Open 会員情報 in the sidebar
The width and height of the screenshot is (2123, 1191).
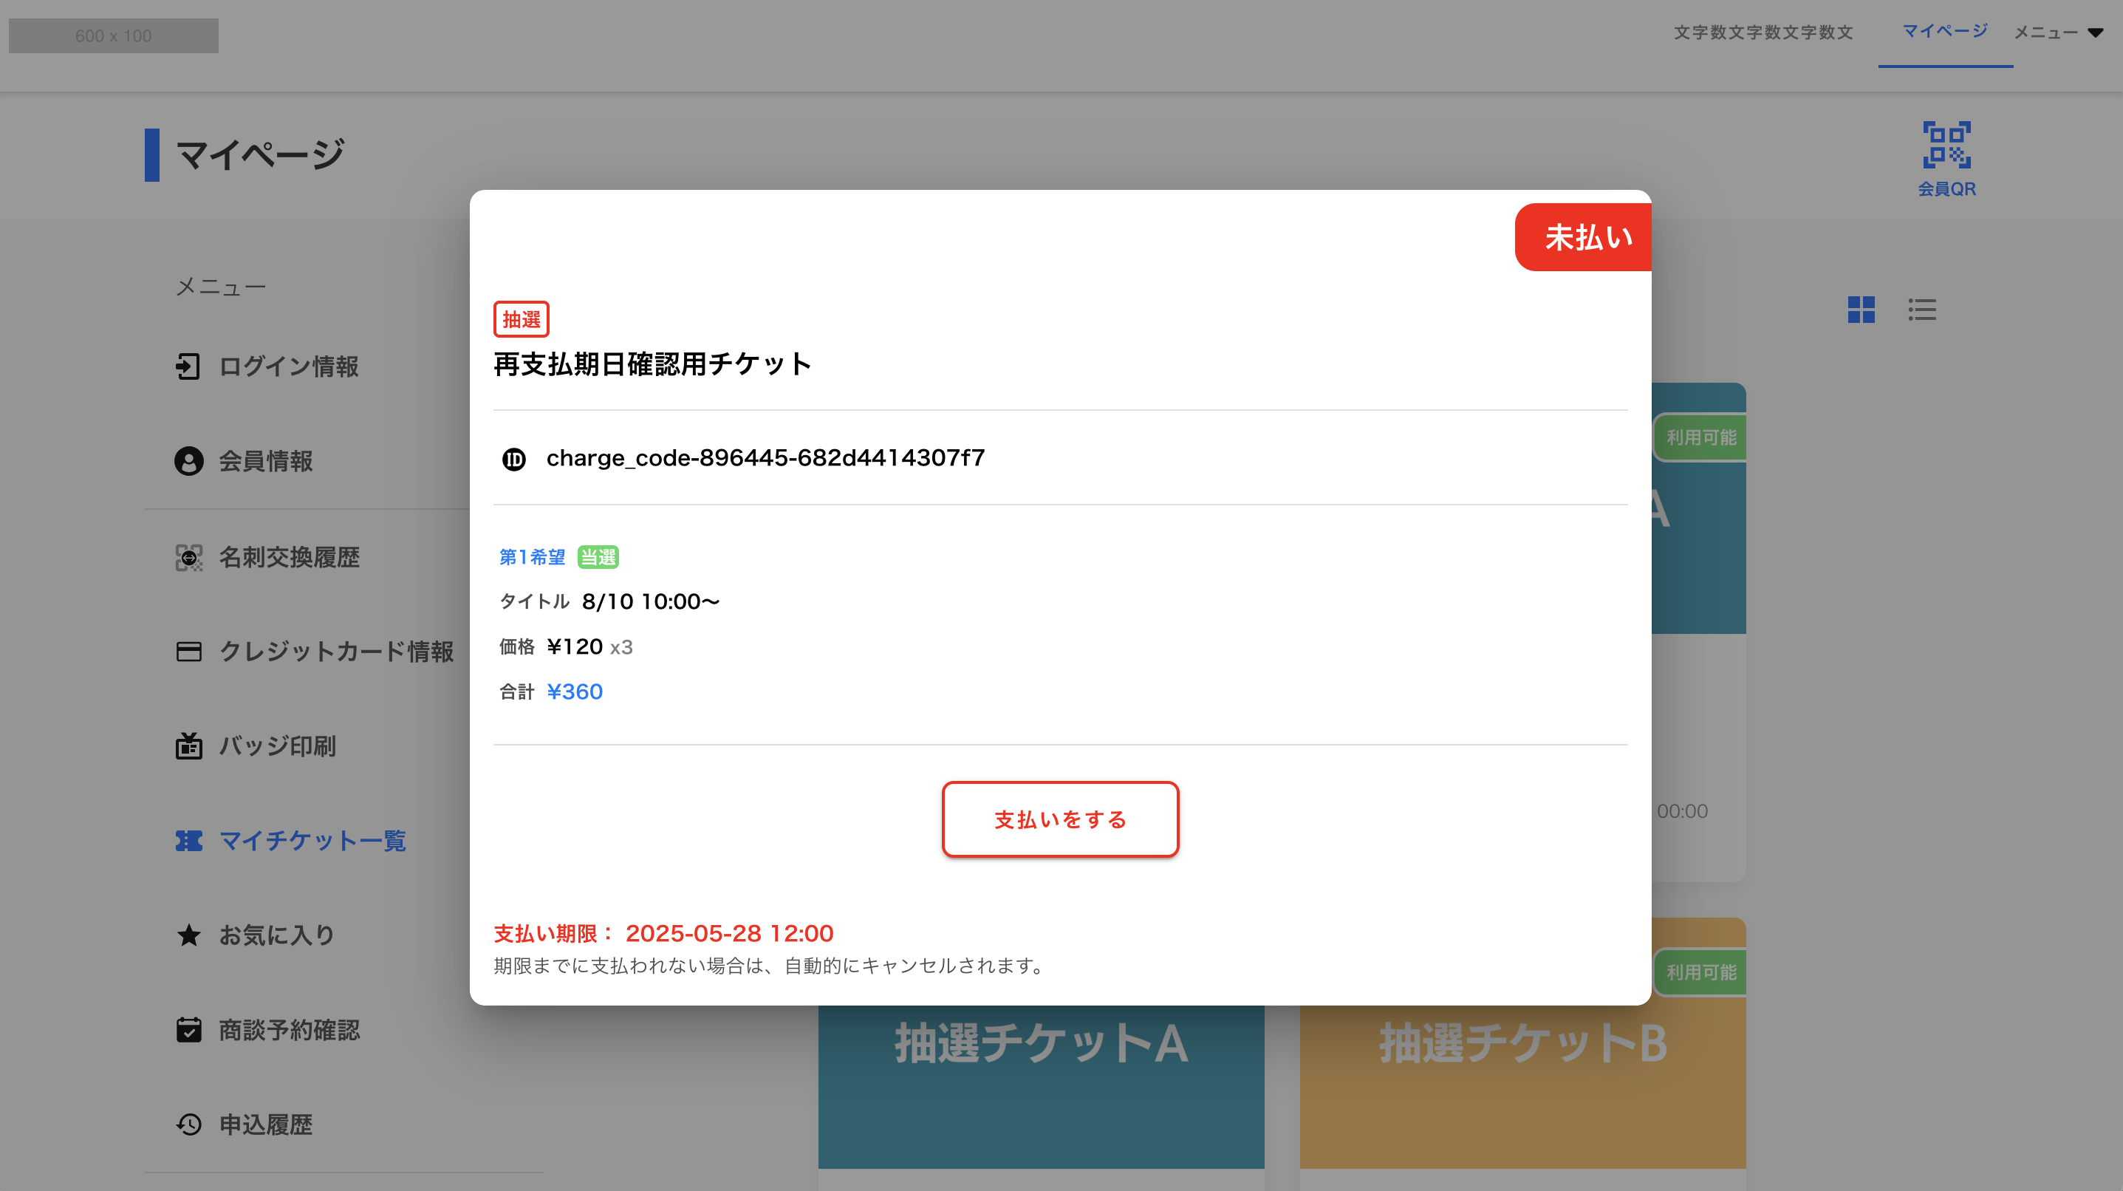coord(265,461)
